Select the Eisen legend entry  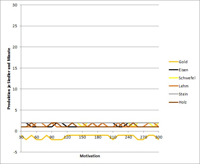(178, 70)
